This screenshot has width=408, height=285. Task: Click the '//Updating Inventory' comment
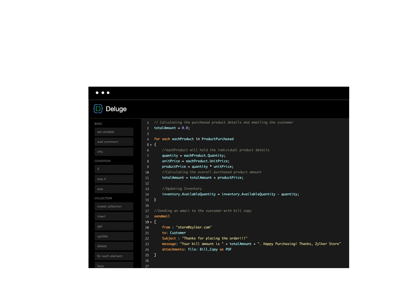(x=182, y=189)
